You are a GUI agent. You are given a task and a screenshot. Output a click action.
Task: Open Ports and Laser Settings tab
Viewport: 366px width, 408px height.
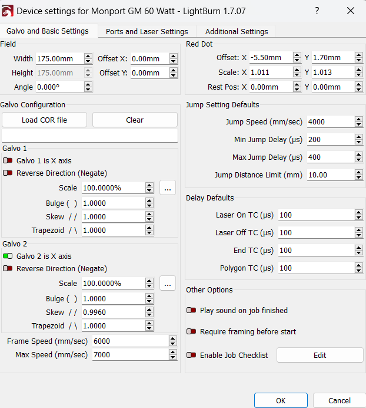(x=147, y=31)
